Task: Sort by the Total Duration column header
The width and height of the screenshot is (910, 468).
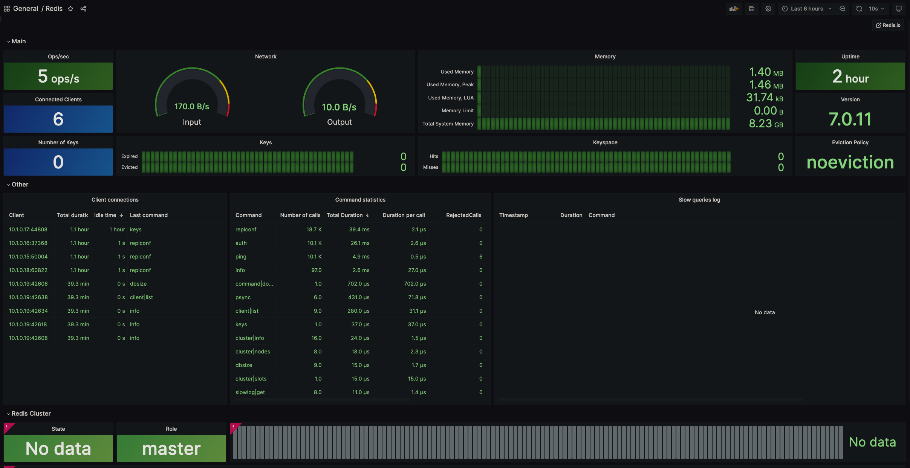Action: 344,215
